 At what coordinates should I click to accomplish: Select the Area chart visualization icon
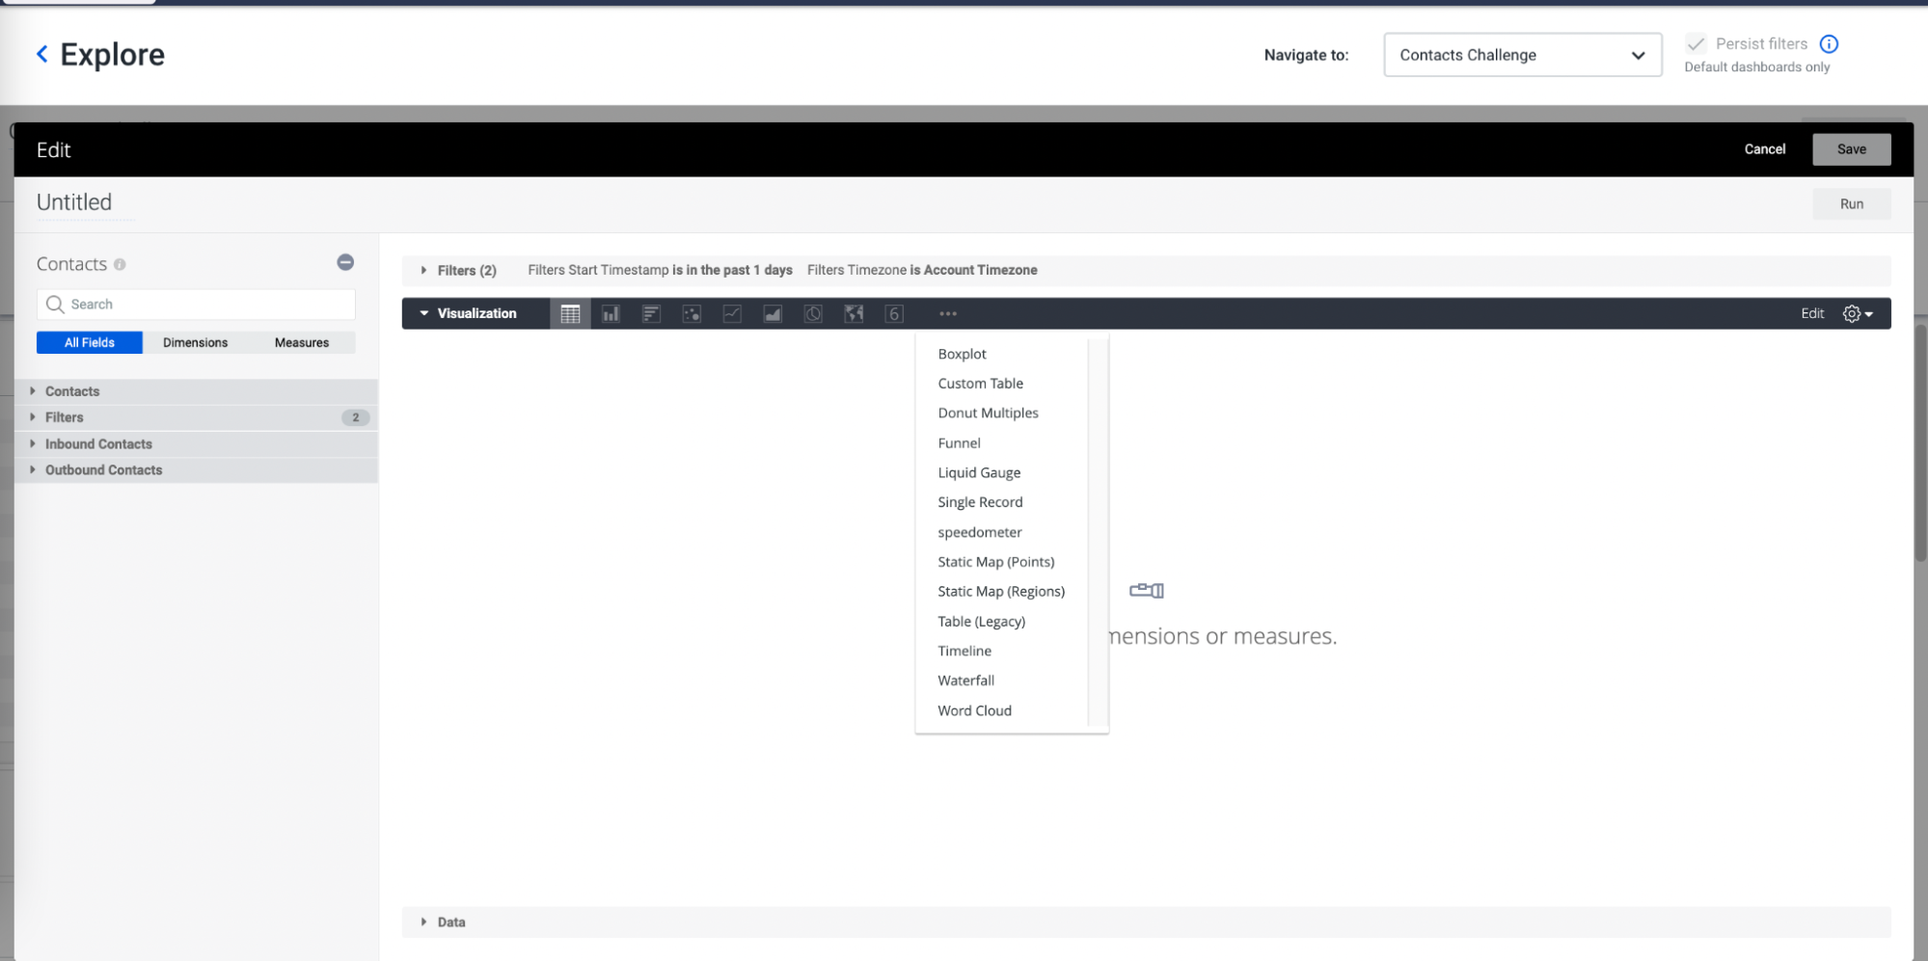tap(773, 313)
